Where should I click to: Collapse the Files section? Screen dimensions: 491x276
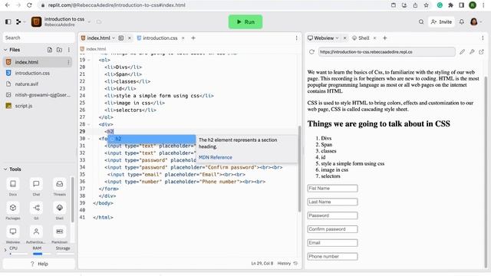5,50
